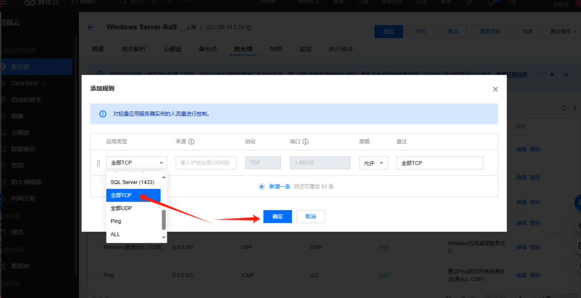Image resolution: width=581 pixels, height=298 pixels.
Task: Select the first banner carousel dot
Action: tap(538, 74)
